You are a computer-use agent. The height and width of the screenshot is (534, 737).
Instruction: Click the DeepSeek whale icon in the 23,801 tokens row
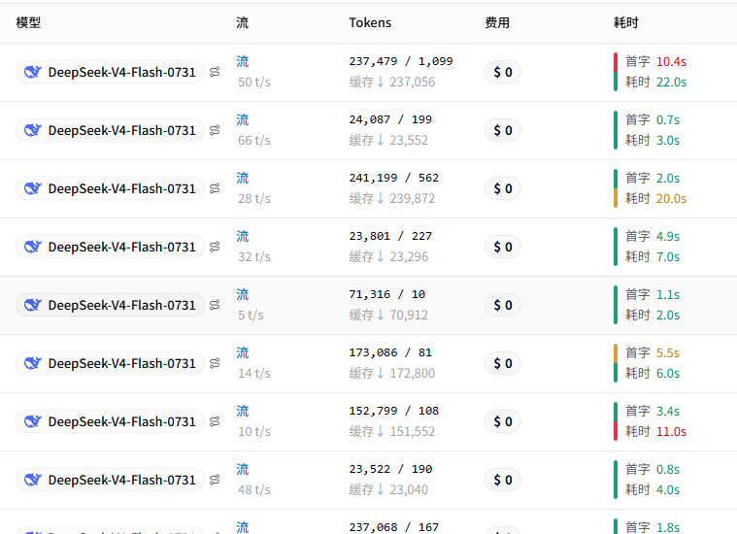click(33, 247)
